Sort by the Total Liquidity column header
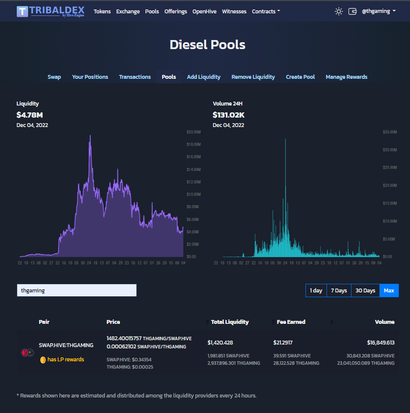The width and height of the screenshot is (410, 413). 230,322
